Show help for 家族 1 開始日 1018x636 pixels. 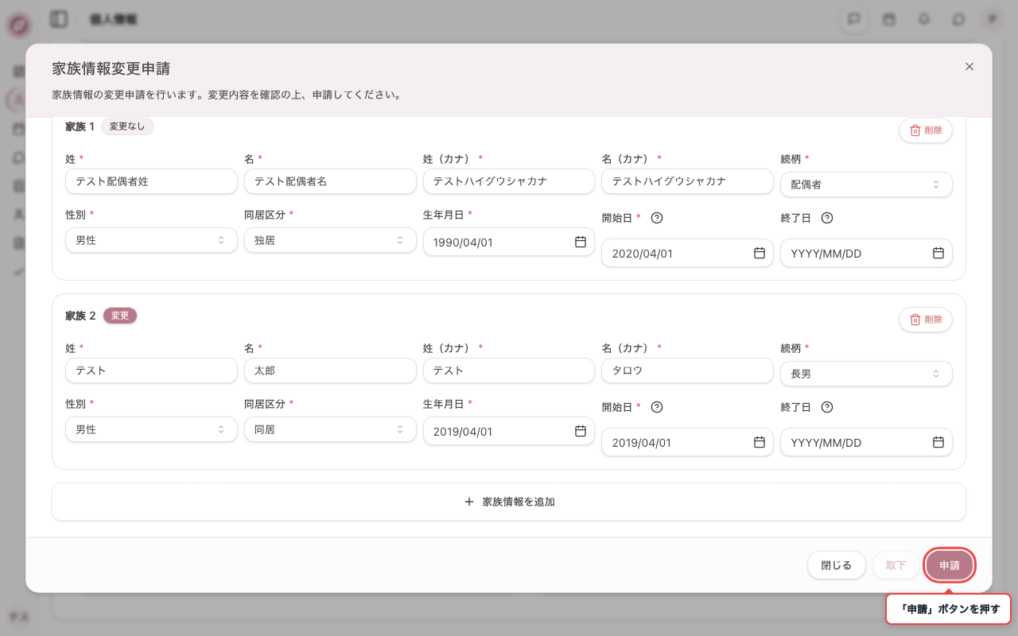(x=657, y=218)
